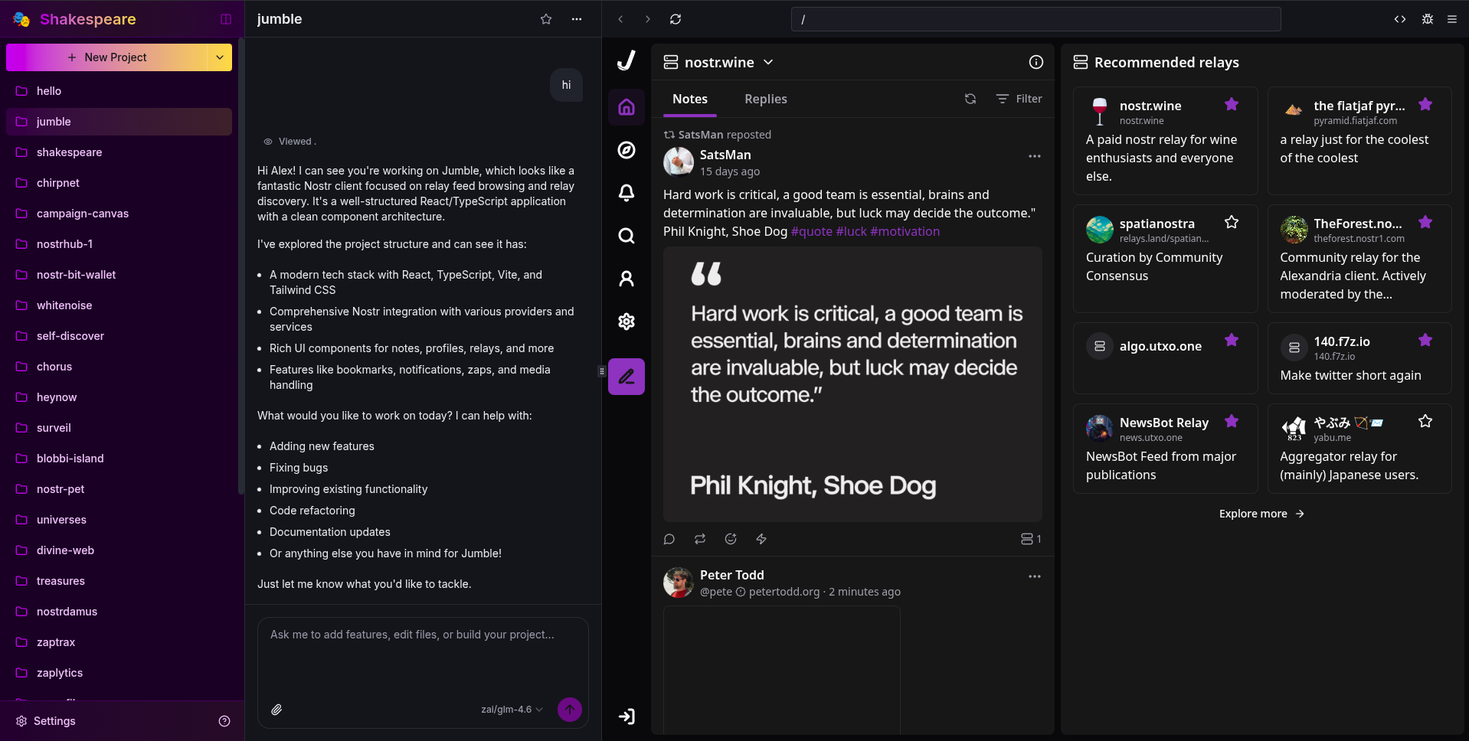
Task: Switch to the Replies tab
Action: click(765, 99)
